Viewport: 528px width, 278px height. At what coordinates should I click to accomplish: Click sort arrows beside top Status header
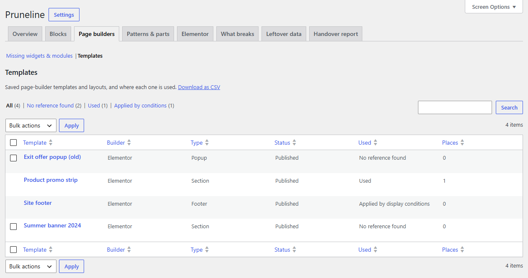(x=294, y=143)
